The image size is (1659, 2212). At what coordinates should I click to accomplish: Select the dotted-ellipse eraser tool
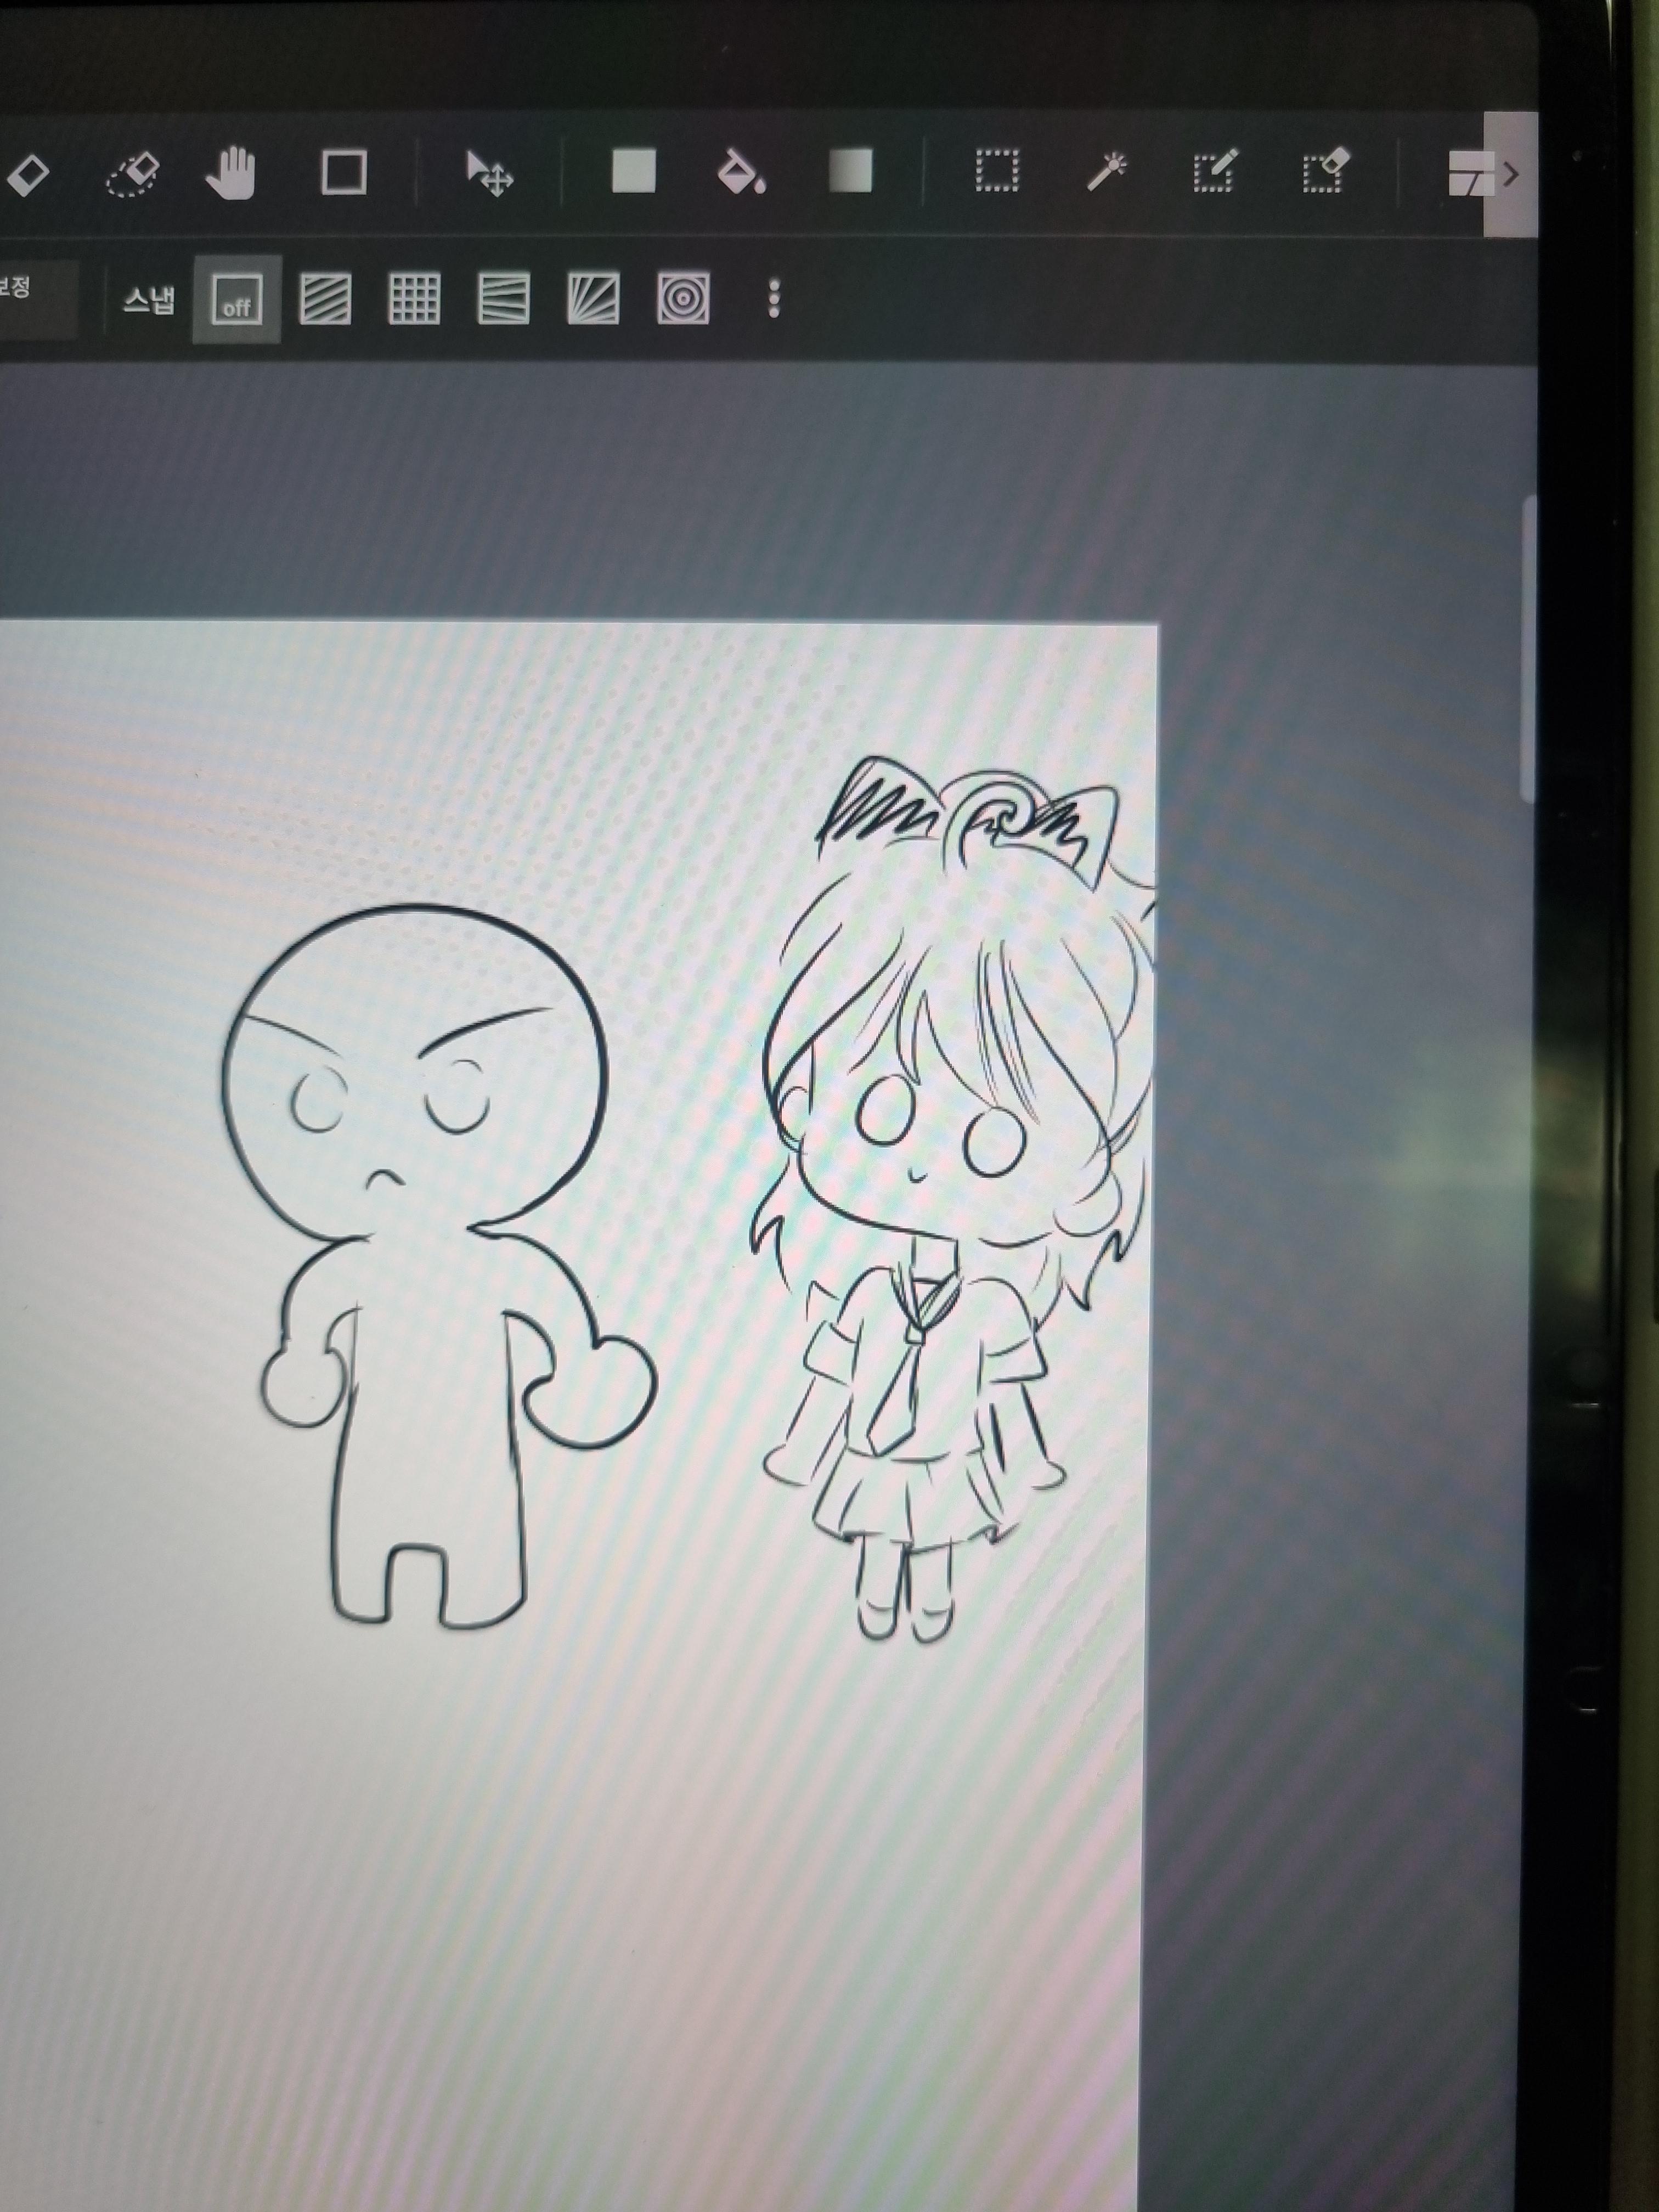click(x=133, y=174)
